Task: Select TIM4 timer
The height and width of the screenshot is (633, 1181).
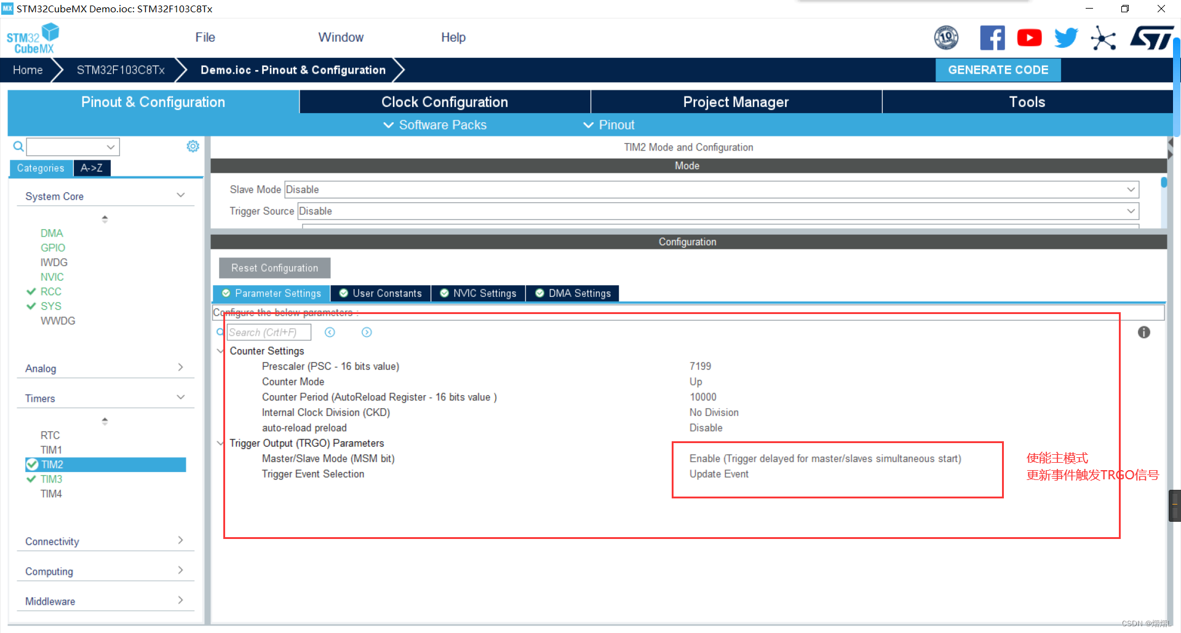Action: [51, 493]
